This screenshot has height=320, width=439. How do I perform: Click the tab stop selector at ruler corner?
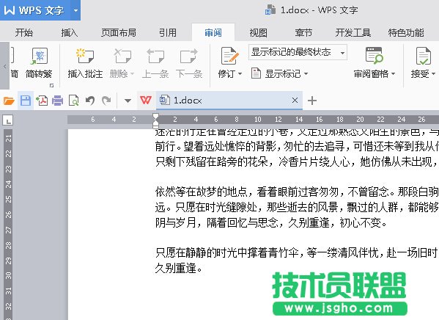8,120
